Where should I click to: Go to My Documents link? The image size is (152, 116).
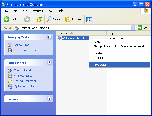tap(23, 76)
